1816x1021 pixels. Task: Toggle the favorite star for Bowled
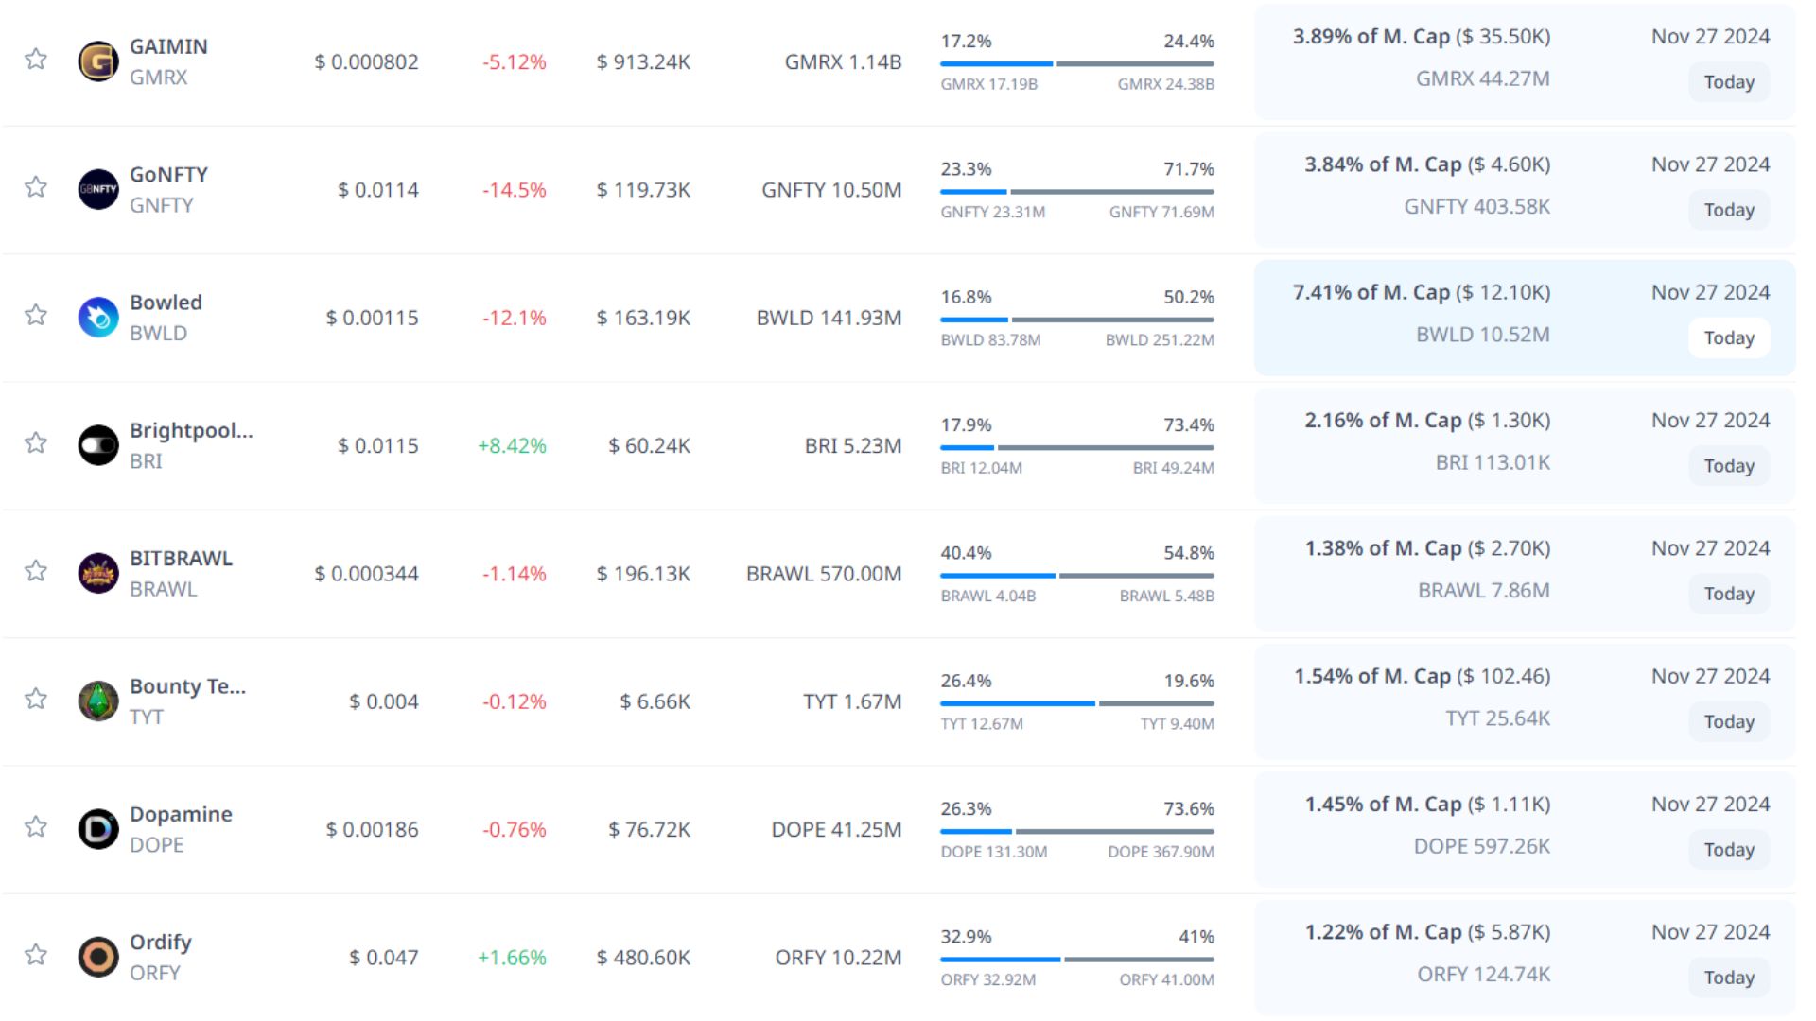36,315
